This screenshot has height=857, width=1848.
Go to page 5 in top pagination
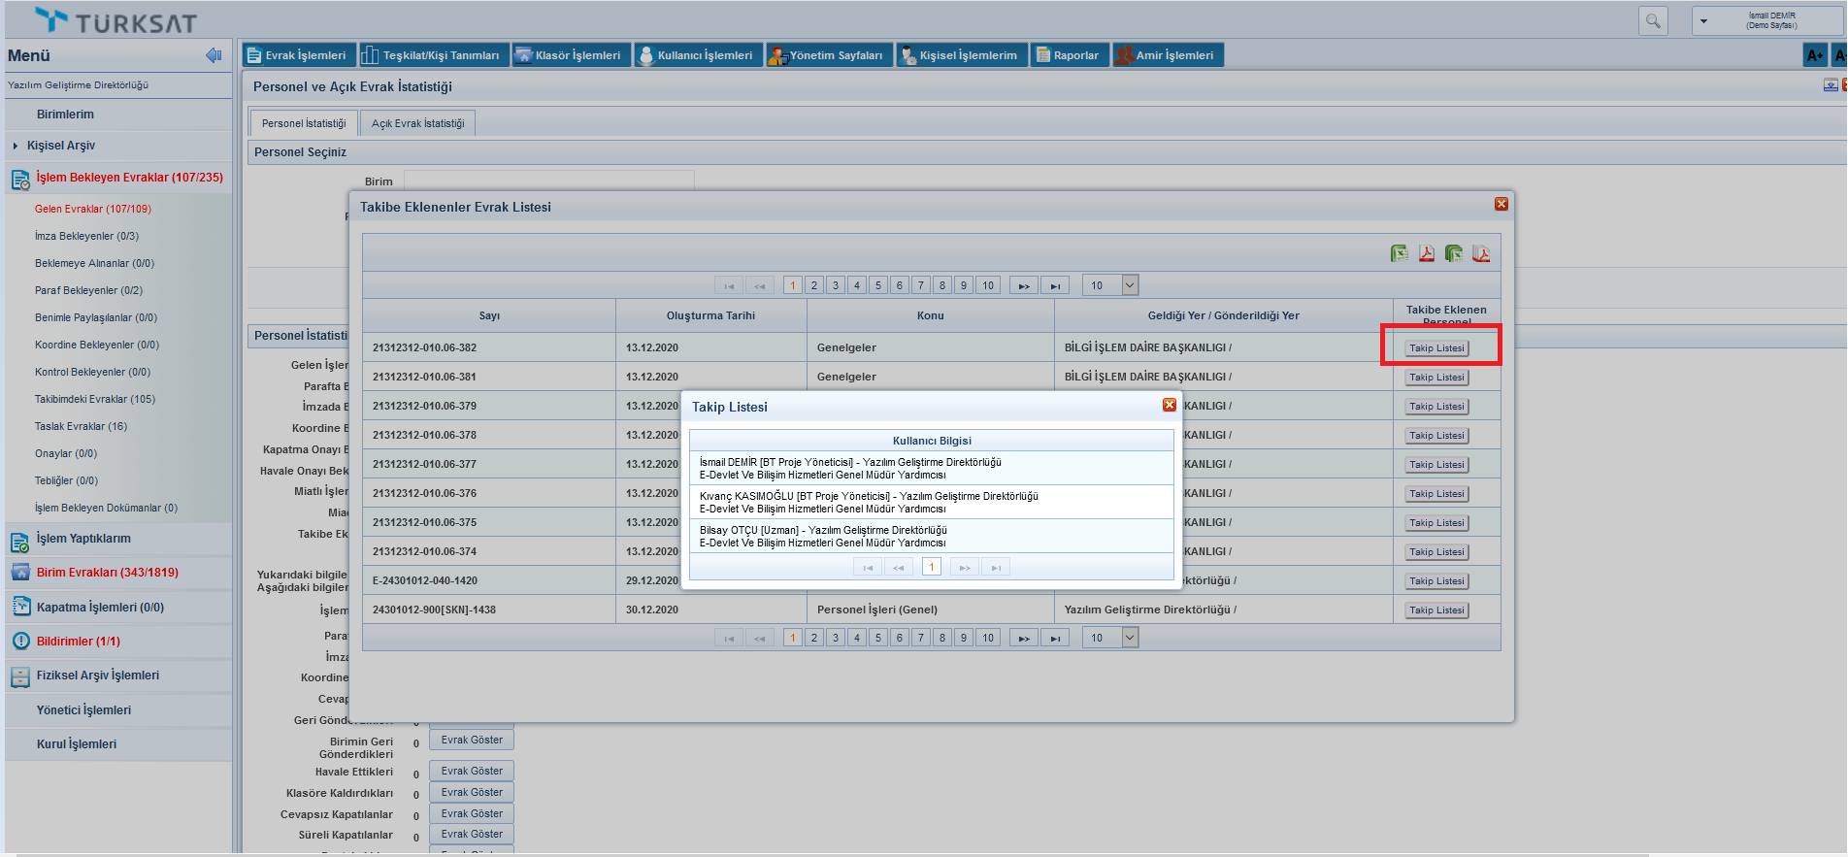point(877,285)
